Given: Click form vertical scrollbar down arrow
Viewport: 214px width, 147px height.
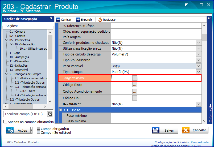Looking at the screenshot, I should 204,121.
